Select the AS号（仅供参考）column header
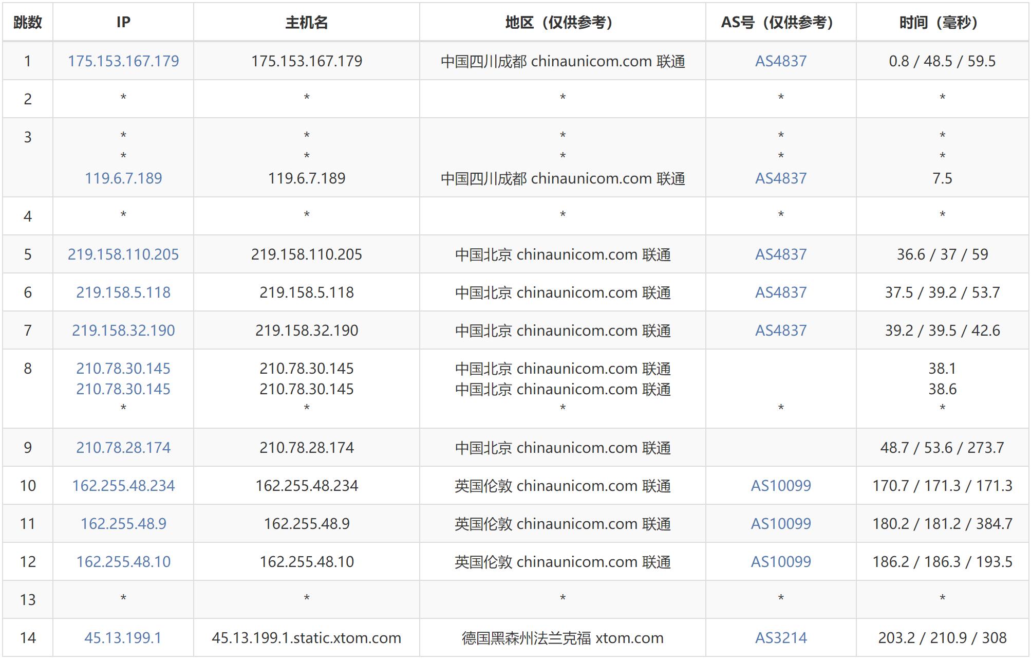The height and width of the screenshot is (659, 1031). (x=781, y=22)
